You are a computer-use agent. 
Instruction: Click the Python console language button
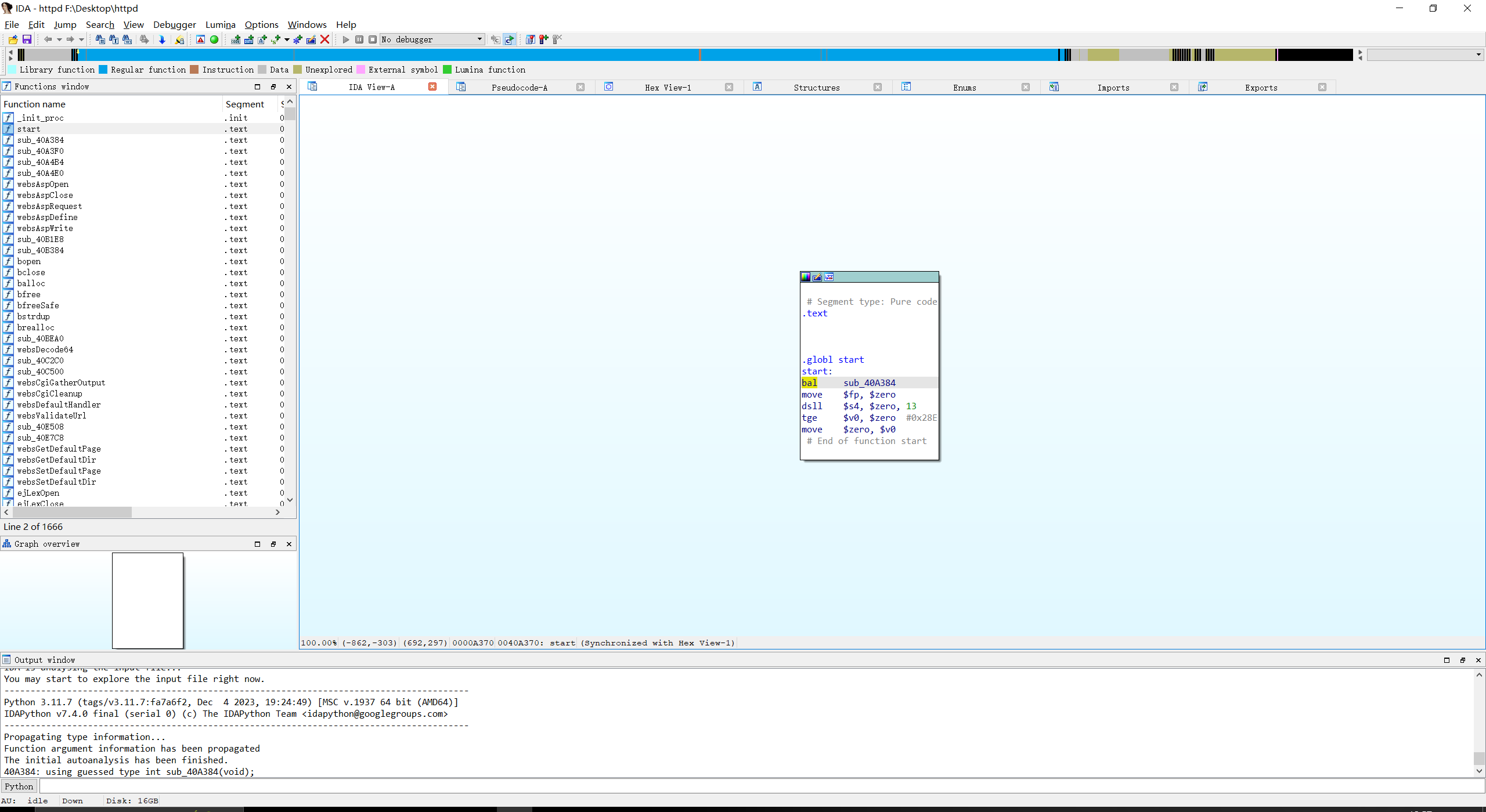(x=19, y=786)
